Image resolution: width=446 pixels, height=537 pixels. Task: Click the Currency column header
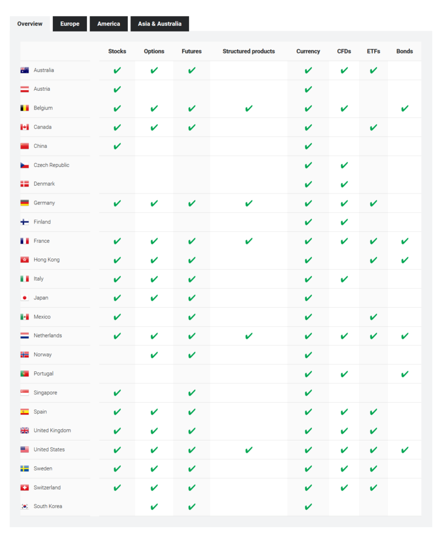tap(308, 51)
